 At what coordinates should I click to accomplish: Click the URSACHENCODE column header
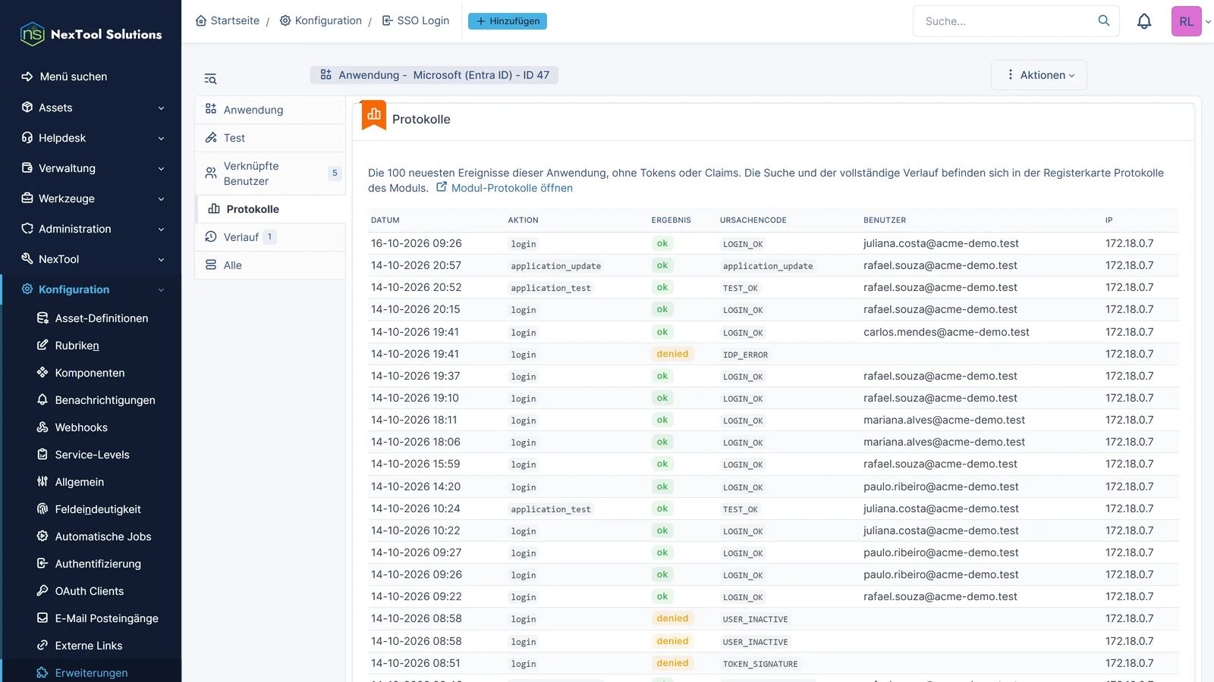click(x=753, y=221)
